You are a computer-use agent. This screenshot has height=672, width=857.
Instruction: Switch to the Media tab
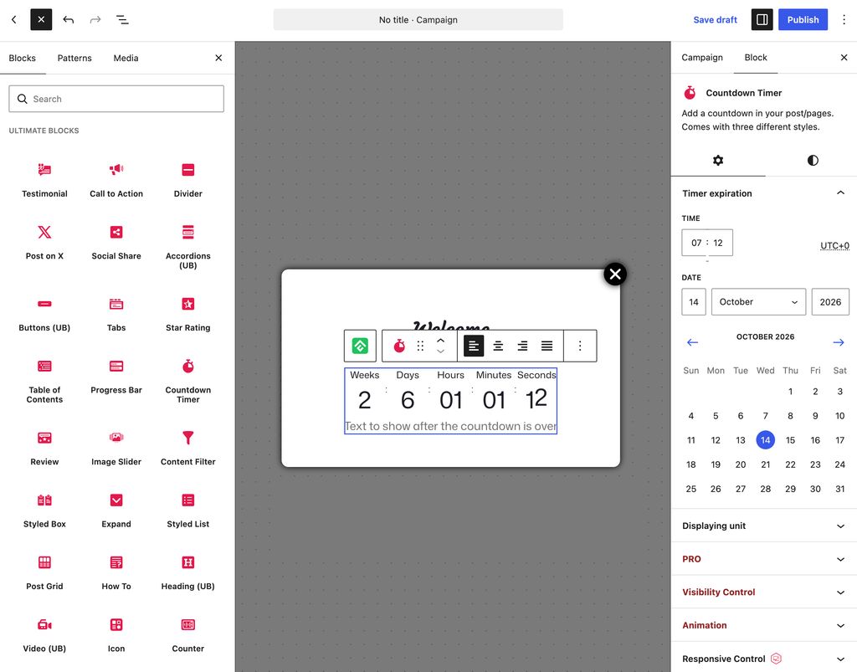[126, 58]
